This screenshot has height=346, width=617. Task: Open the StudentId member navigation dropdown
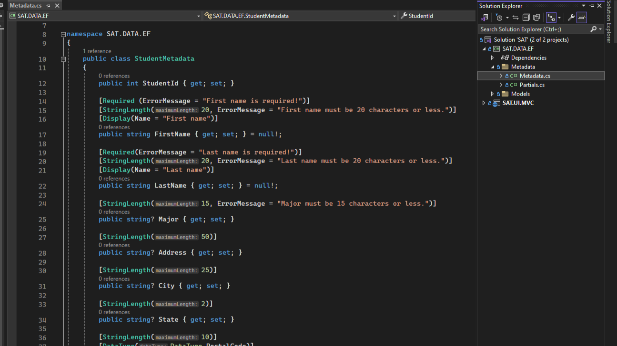(x=437, y=16)
